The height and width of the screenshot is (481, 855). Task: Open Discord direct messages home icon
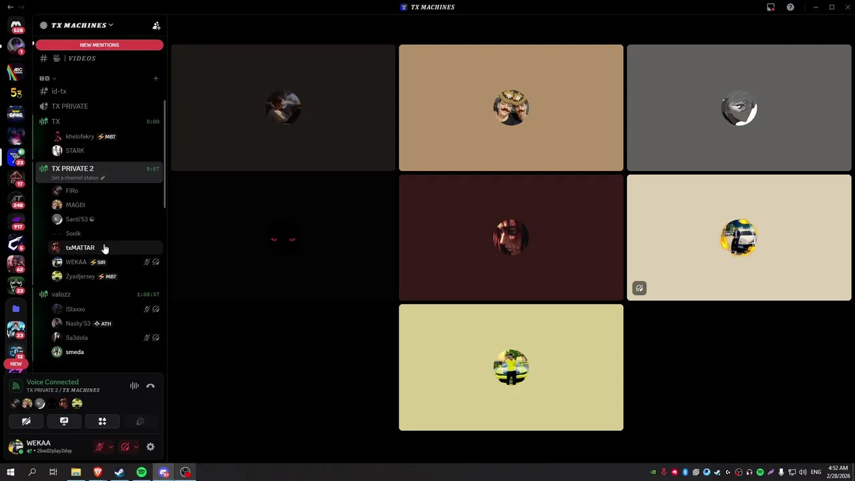point(16,25)
